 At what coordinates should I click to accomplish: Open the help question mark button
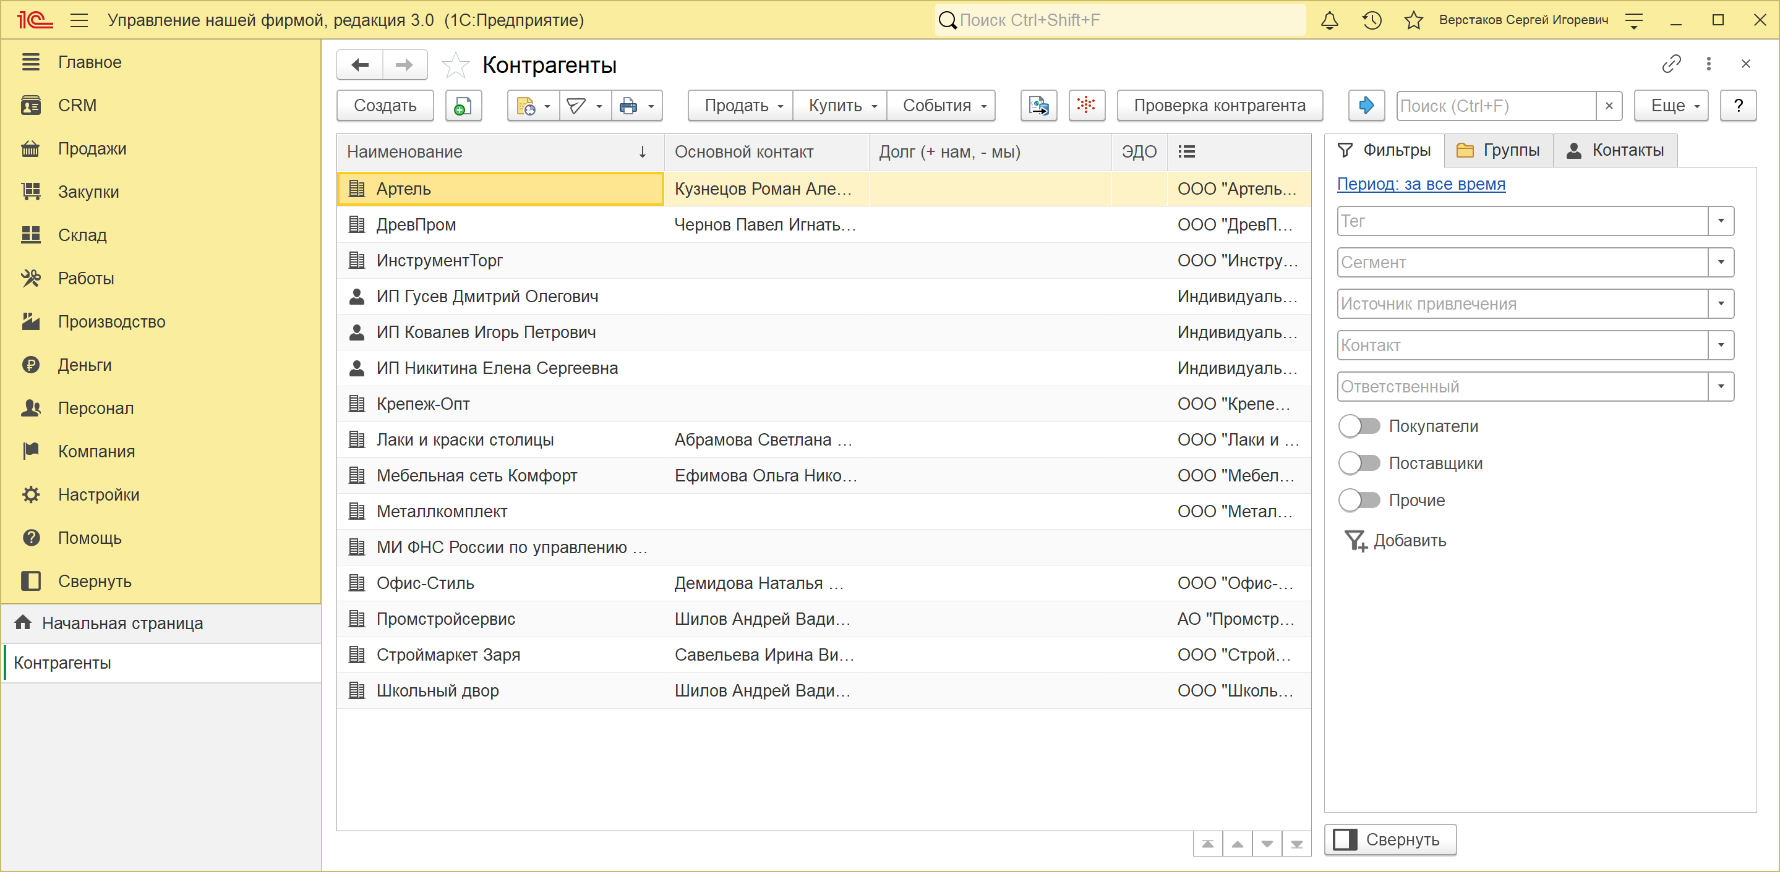(x=1738, y=106)
